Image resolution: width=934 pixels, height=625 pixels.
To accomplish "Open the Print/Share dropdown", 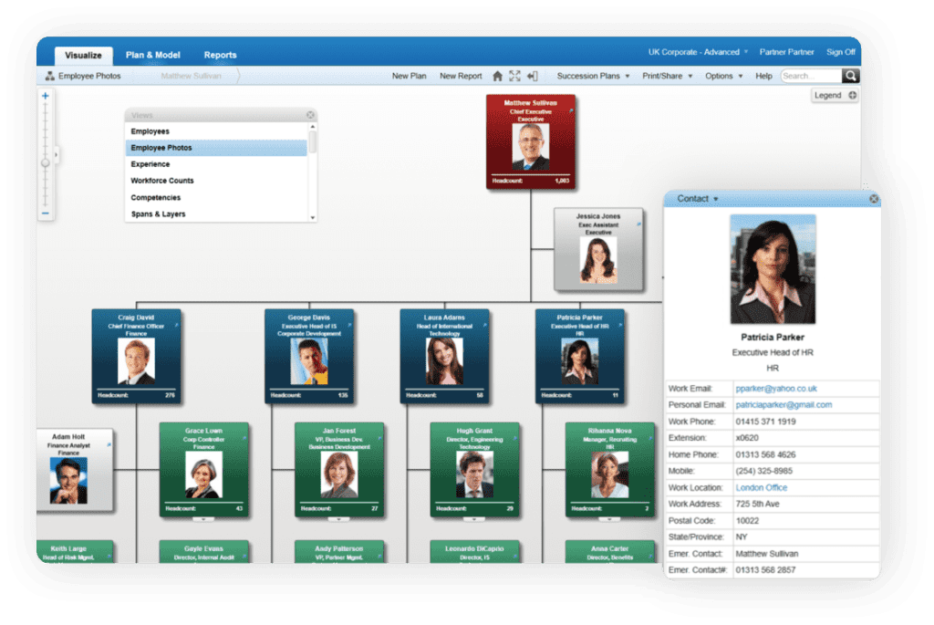I will [667, 77].
